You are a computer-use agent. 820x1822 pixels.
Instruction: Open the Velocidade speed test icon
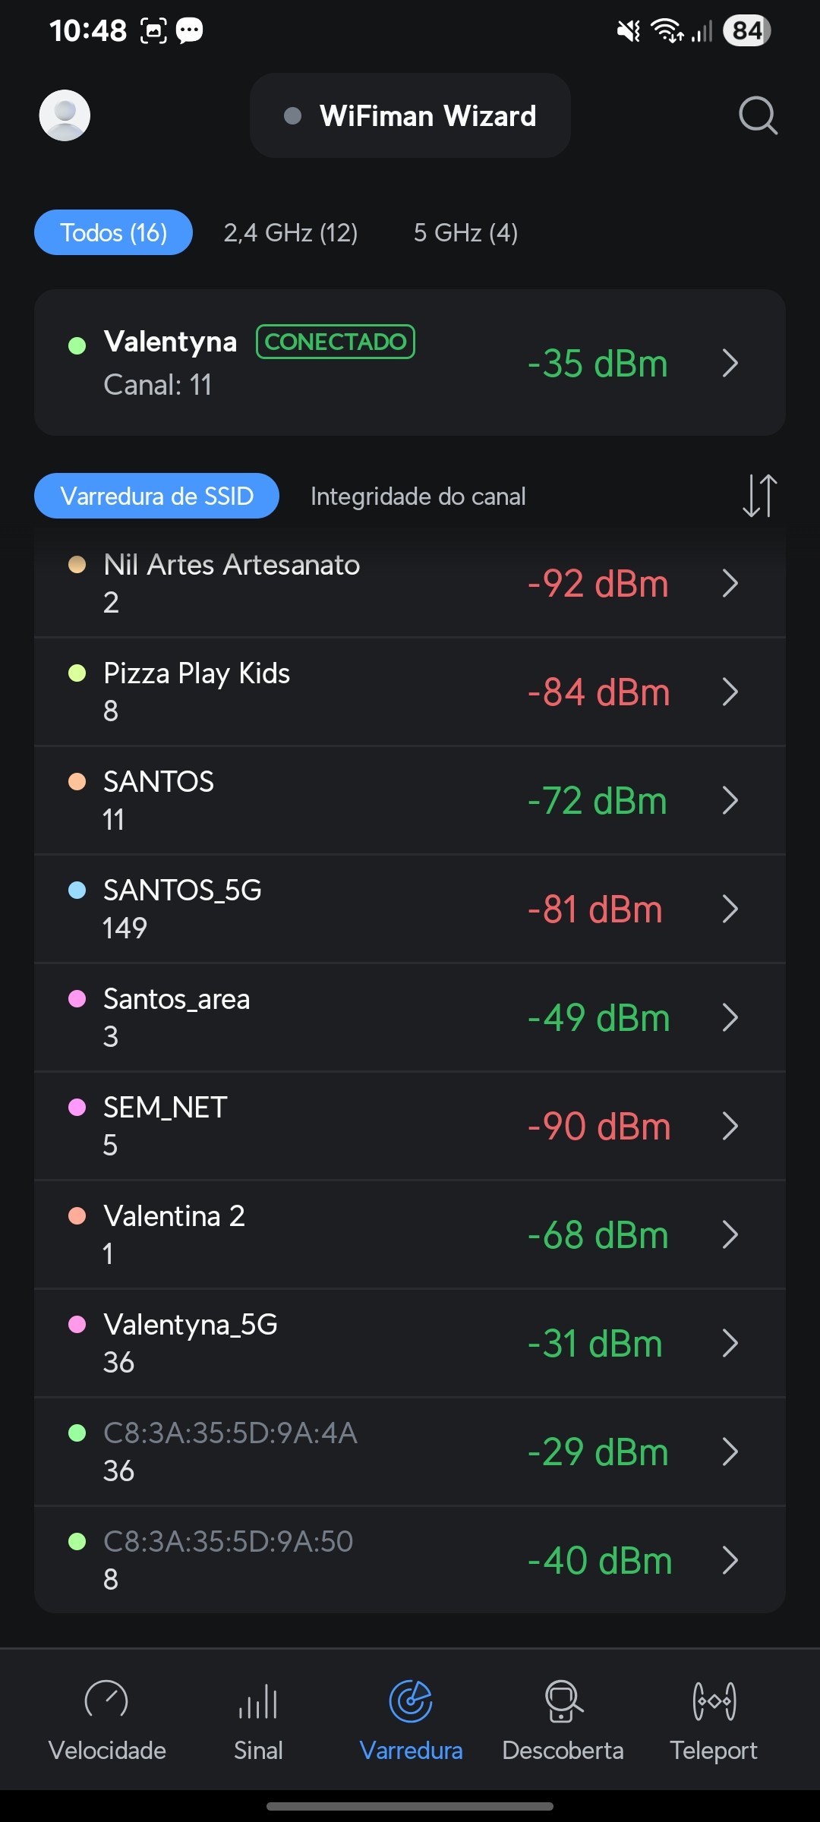click(x=106, y=1701)
